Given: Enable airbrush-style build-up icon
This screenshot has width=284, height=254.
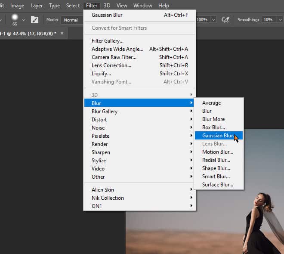Looking at the screenshot, I should tap(225, 19).
